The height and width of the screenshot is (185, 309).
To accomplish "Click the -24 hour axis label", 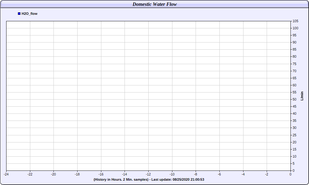I will (x=6, y=174).
